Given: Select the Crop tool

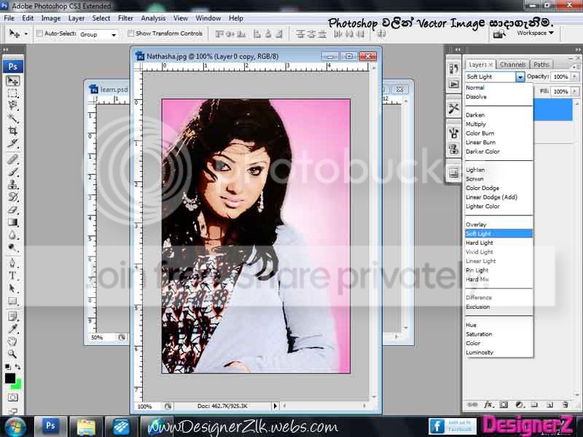Looking at the screenshot, I should click(x=12, y=131).
